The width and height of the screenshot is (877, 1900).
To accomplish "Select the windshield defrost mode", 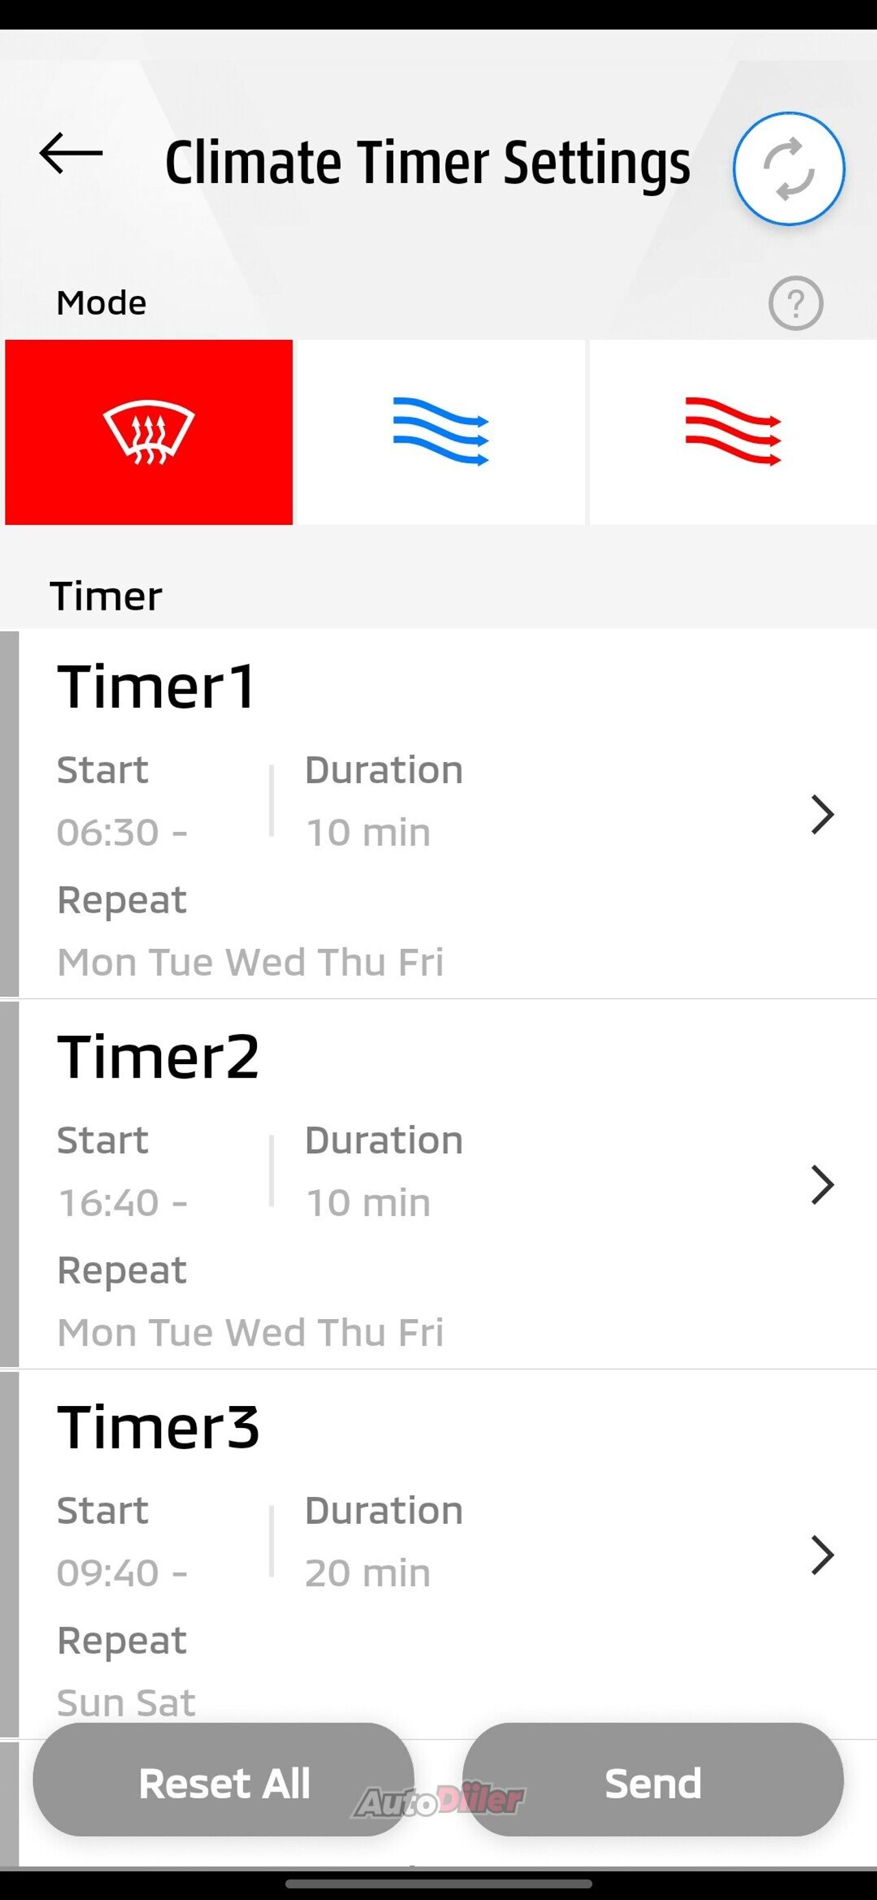I will pos(149,432).
